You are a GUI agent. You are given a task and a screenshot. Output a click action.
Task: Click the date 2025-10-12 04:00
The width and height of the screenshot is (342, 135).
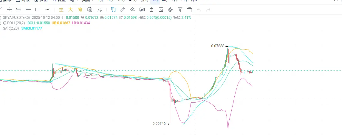tap(46, 18)
